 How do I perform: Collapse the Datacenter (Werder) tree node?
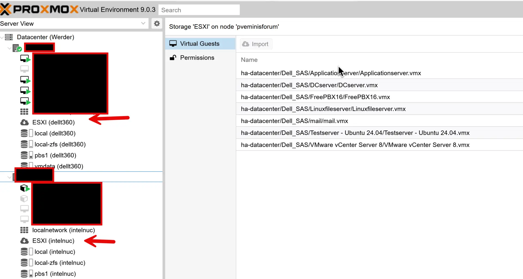[x=2, y=37]
